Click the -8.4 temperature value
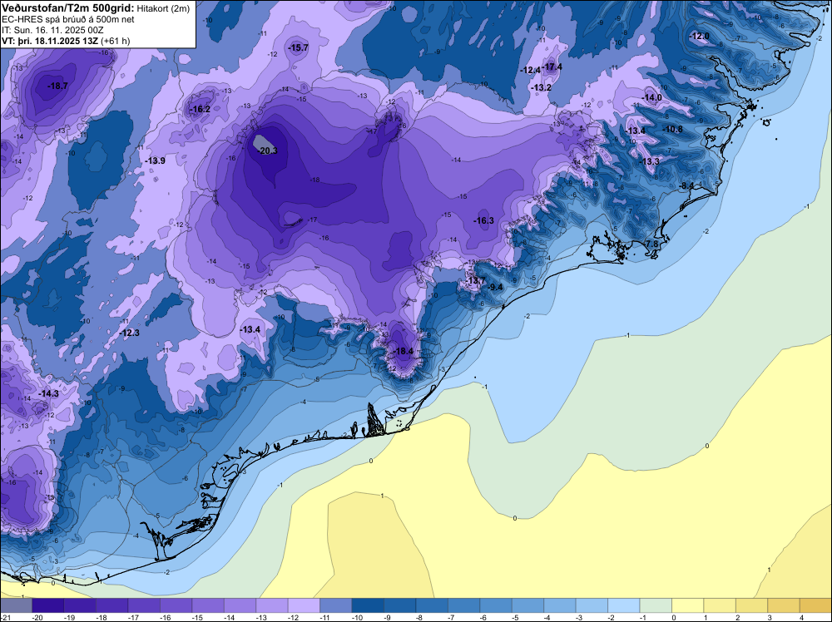 (686, 185)
